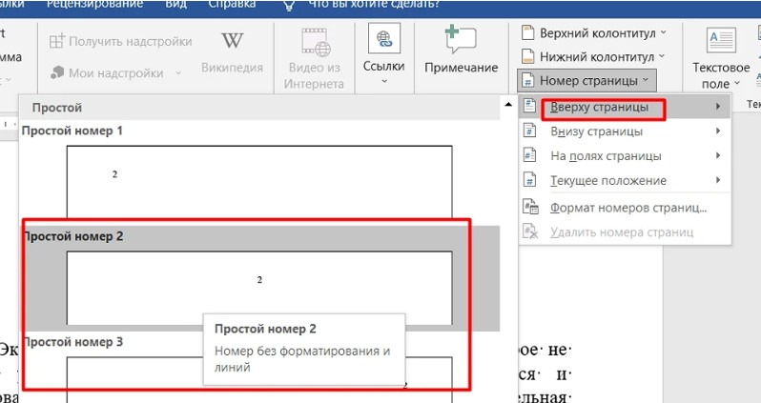761x403 pixels.
Task: Insert a comment with Примечание icon
Action: pyautogui.click(x=462, y=43)
